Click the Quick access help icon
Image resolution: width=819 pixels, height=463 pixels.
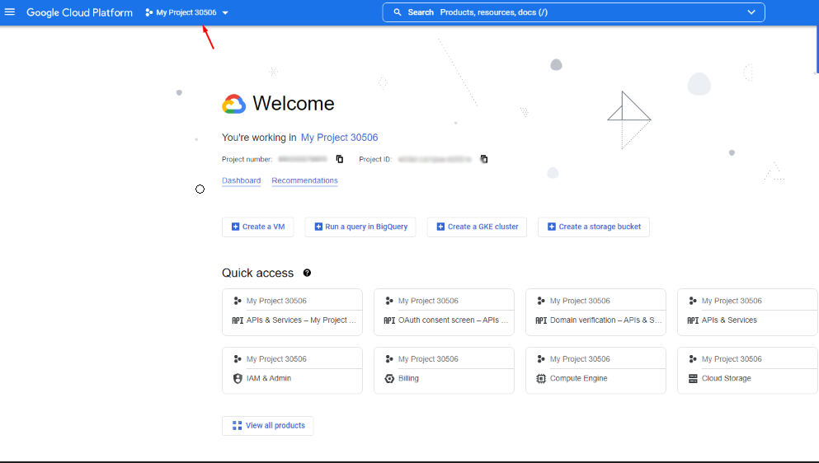pos(307,273)
